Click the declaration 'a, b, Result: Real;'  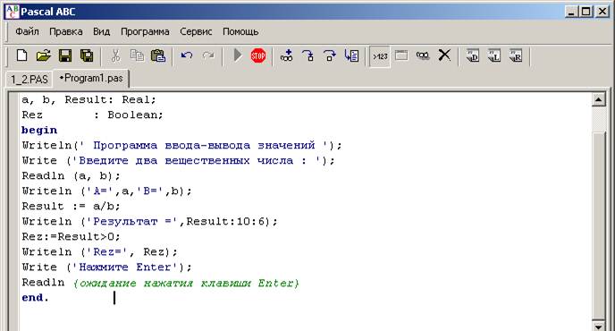click(x=88, y=99)
